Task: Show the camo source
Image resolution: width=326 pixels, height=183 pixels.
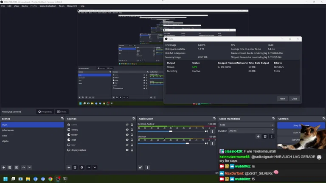Action: [x=127, y=125]
